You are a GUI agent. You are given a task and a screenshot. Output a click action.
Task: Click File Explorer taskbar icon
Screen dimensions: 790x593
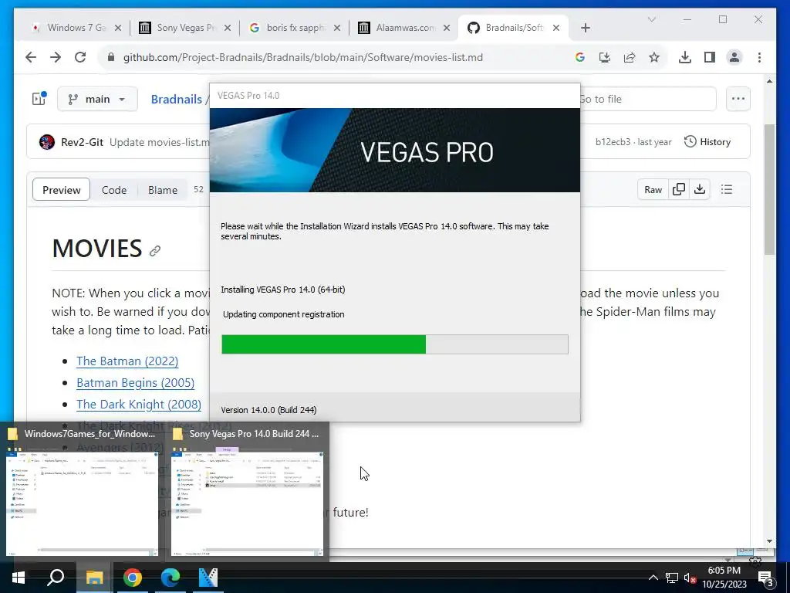[94, 578]
